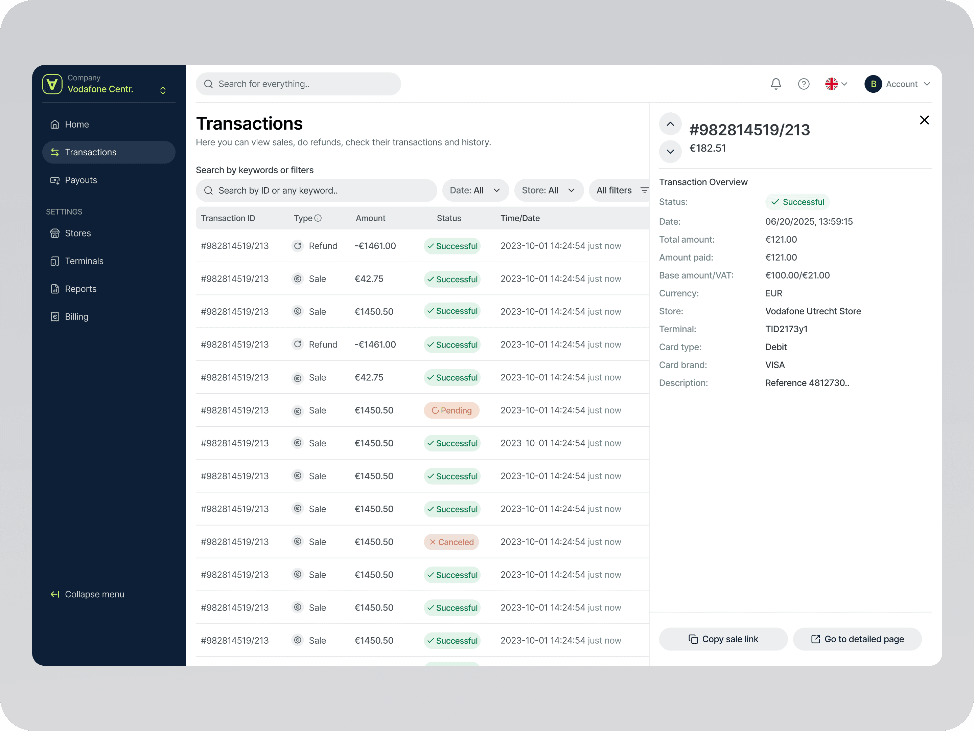Open the Date: All dropdown
Screen dimensions: 974x731
click(475, 190)
